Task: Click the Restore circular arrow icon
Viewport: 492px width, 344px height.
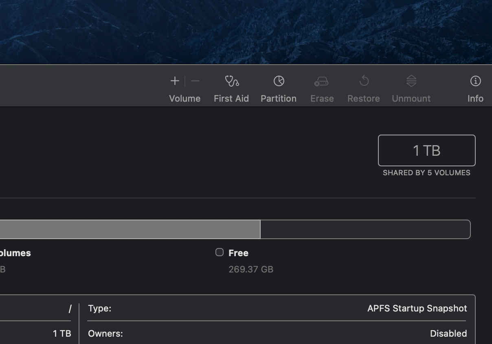Action: (364, 81)
